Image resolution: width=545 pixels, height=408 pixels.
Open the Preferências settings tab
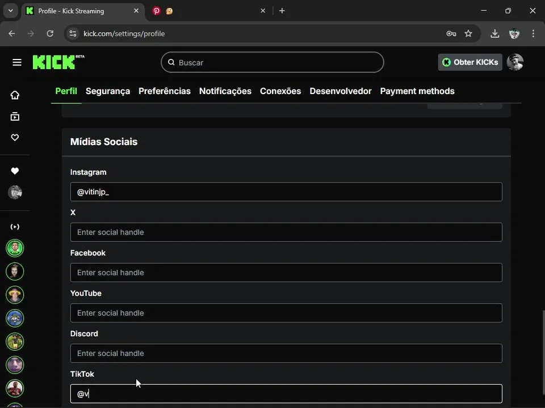[165, 91]
